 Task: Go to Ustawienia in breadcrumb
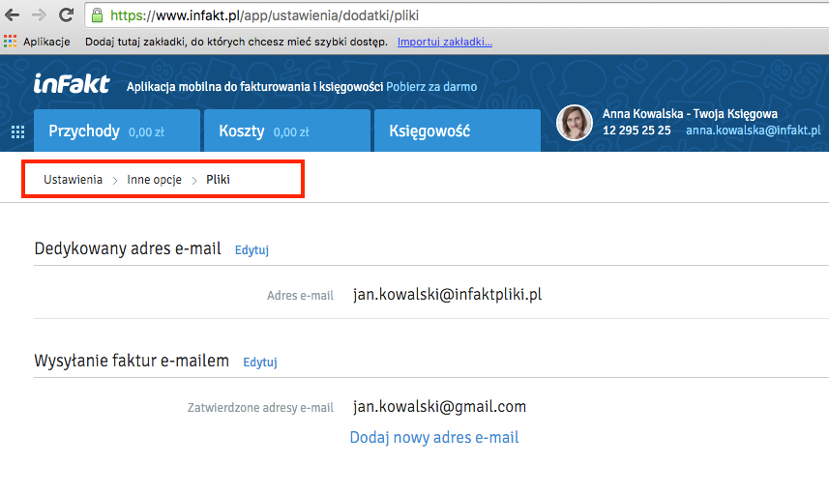[x=73, y=180]
